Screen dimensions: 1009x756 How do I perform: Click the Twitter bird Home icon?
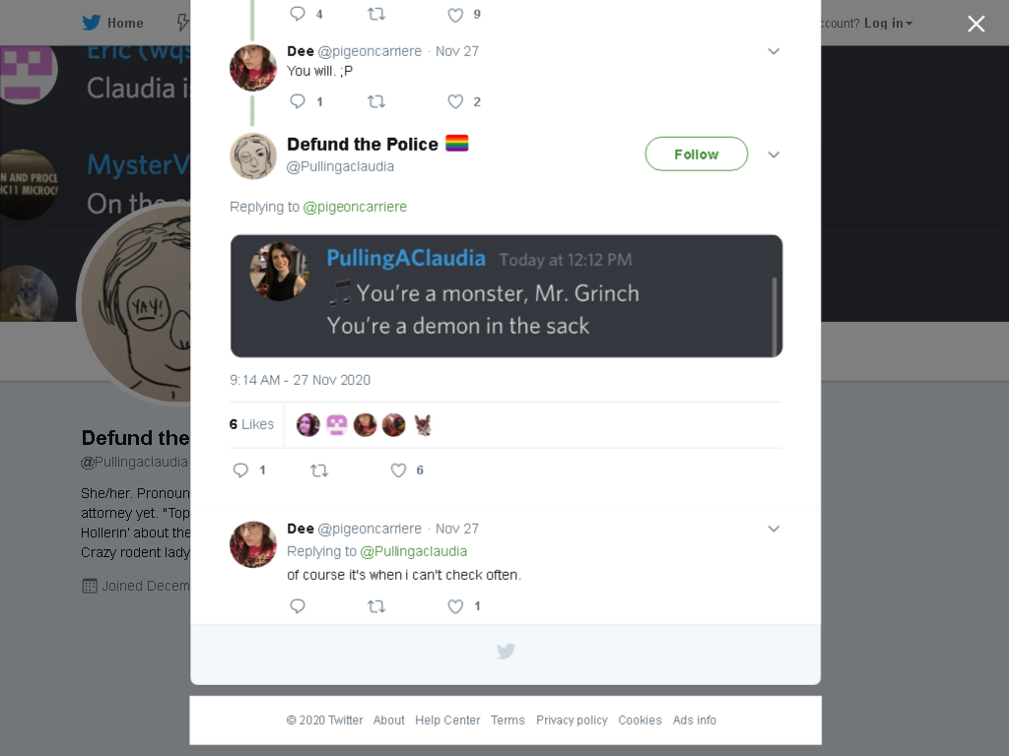(x=92, y=23)
